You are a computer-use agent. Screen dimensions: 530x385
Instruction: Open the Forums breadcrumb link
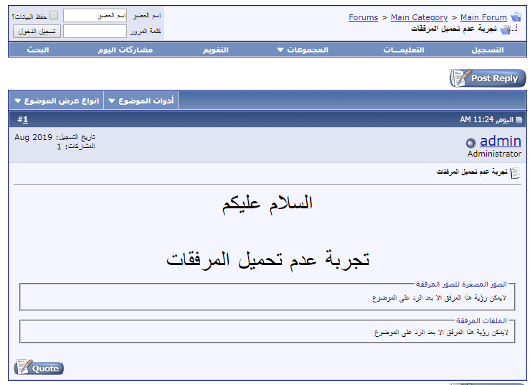click(x=364, y=17)
